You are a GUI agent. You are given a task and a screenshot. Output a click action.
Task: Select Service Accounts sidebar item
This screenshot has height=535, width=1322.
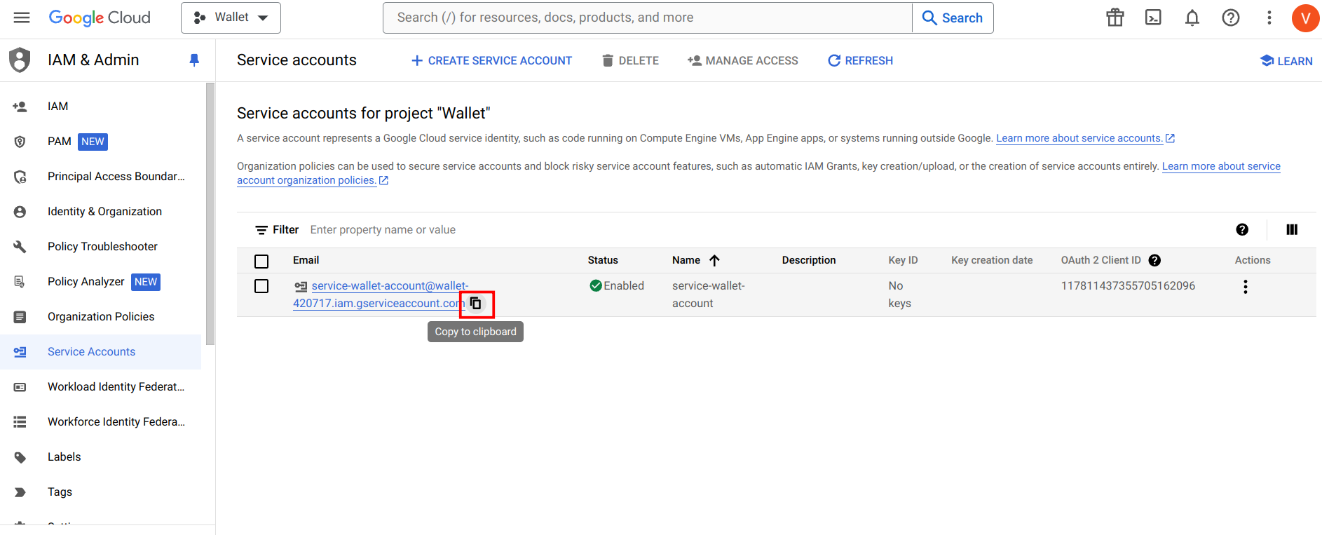point(100,352)
